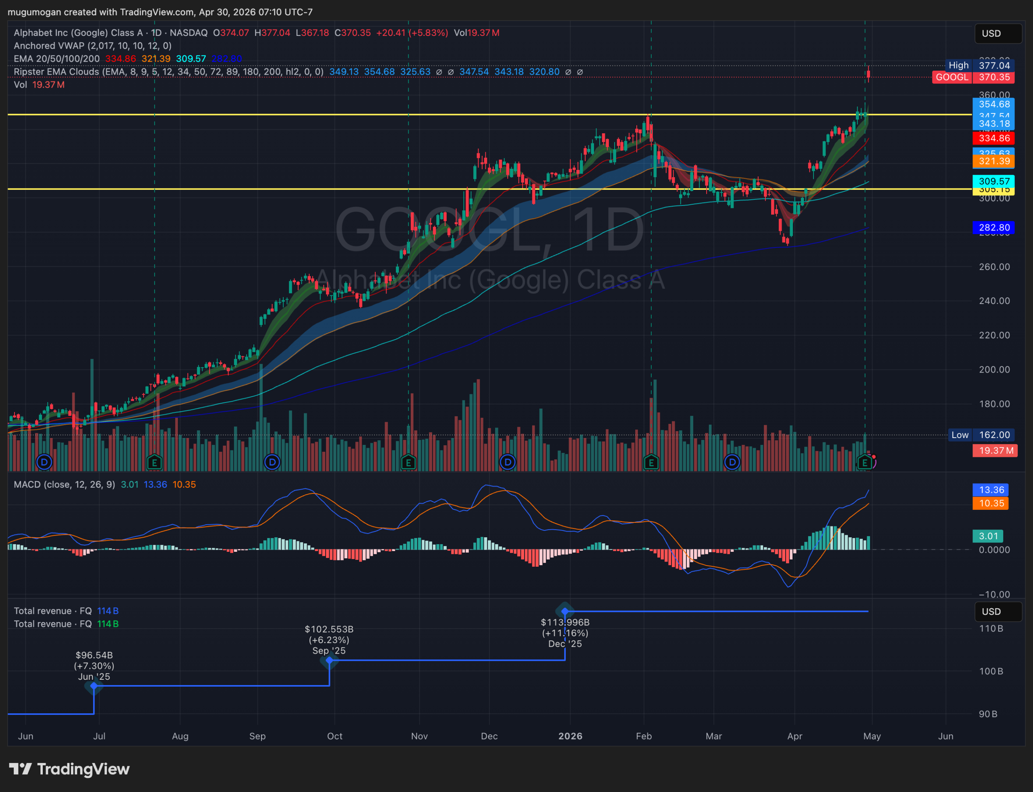The height and width of the screenshot is (792, 1033).
Task: Open the USD dropdown on the revenue pane
Action: [998, 612]
